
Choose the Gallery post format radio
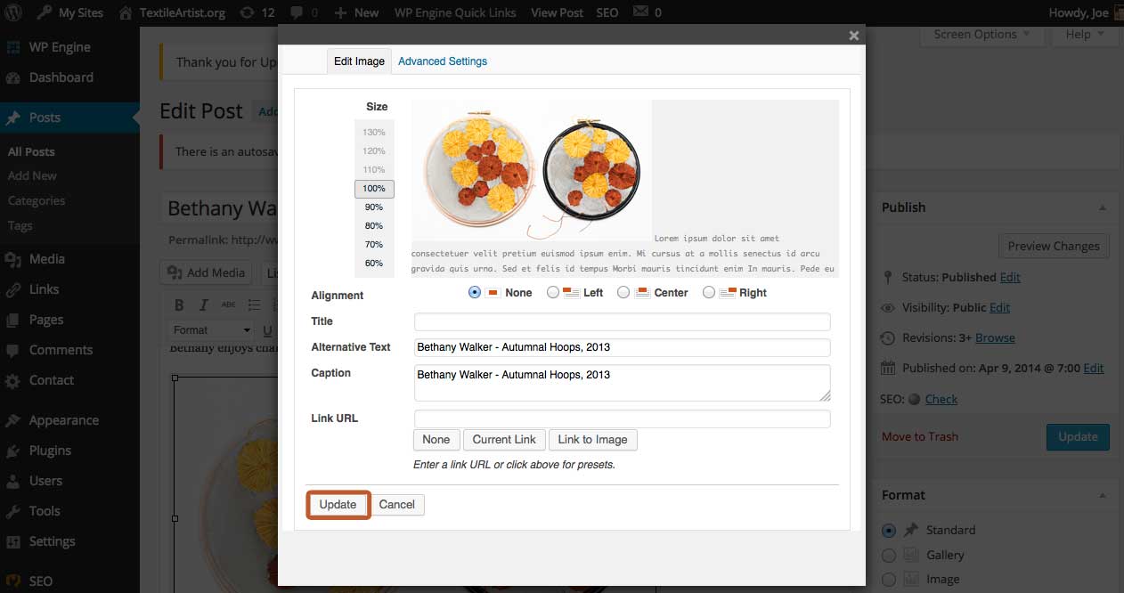pos(889,555)
